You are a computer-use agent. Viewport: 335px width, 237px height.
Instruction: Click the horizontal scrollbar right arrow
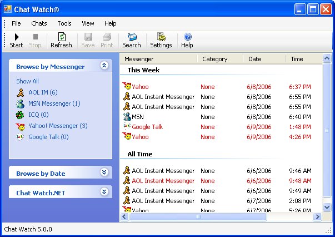tap(317, 216)
